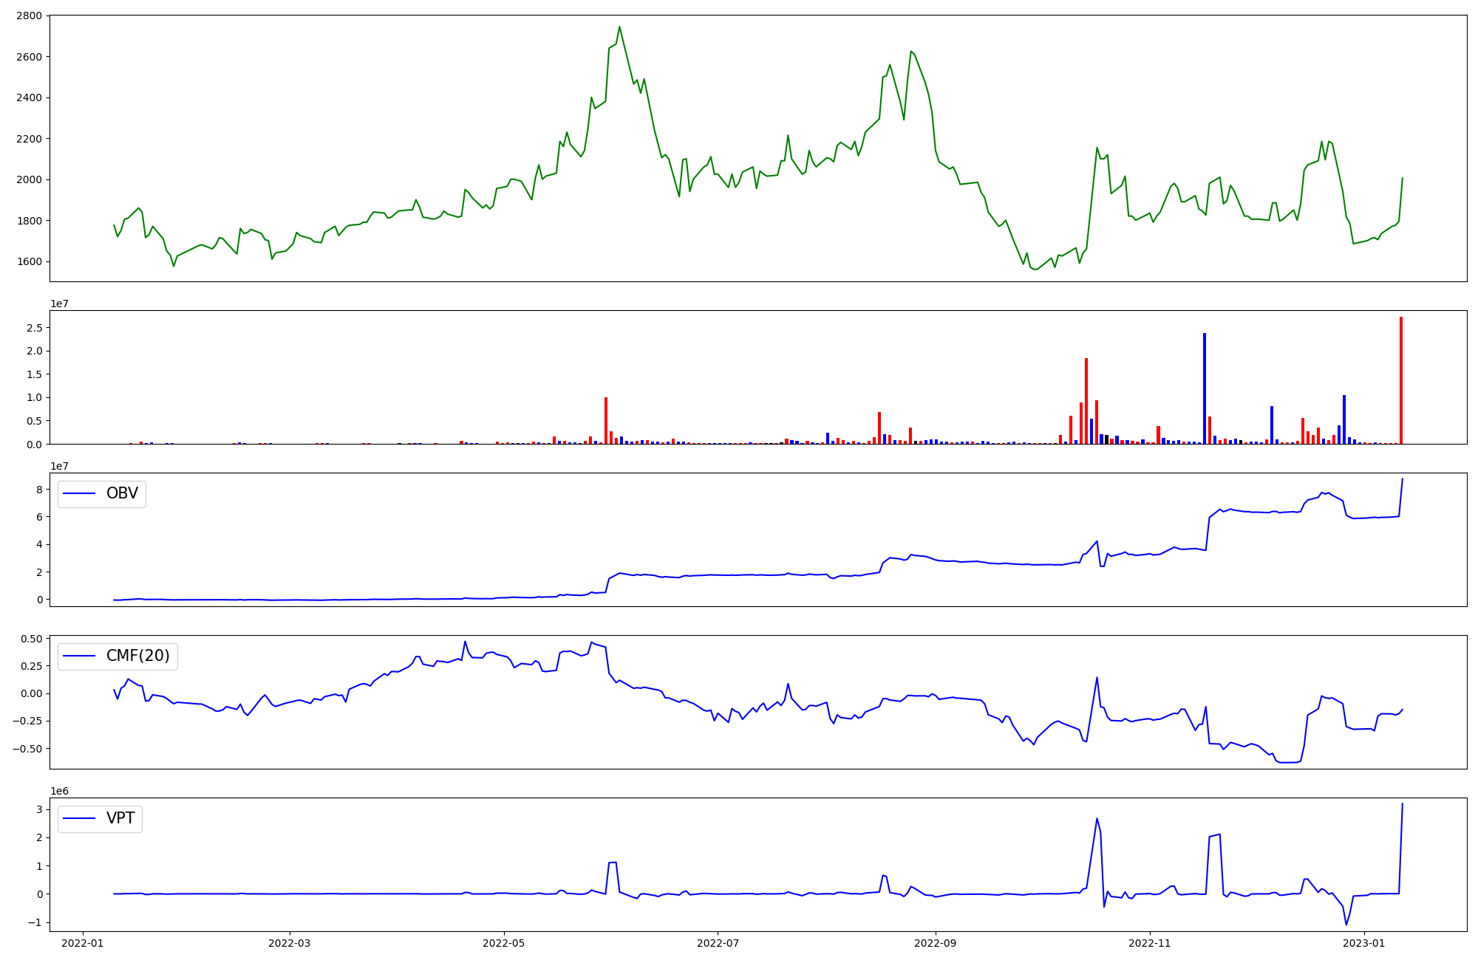1478x960 pixels.
Task: Click the 1e6 exponent above VPT chart
Action: point(60,791)
